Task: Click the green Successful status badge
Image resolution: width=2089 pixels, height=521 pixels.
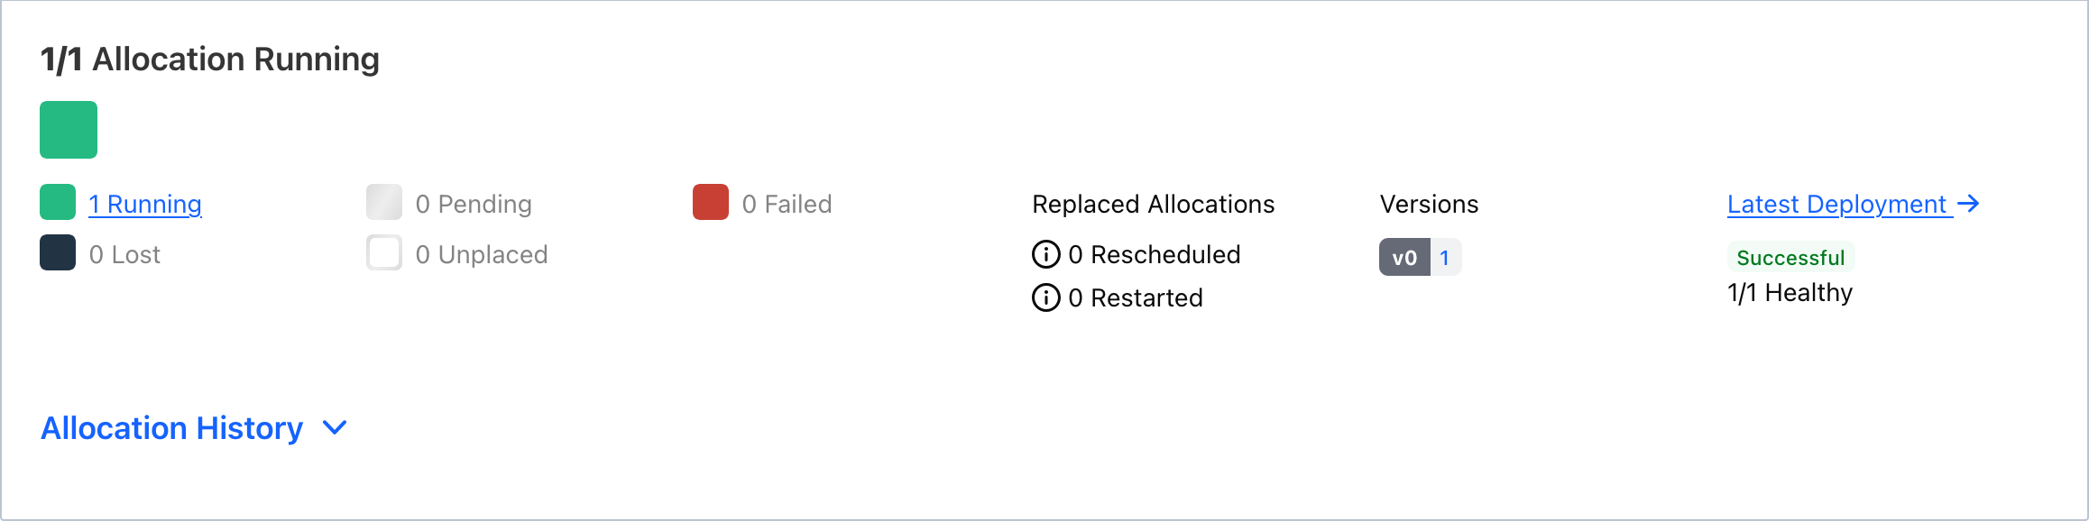Action: tap(1790, 258)
